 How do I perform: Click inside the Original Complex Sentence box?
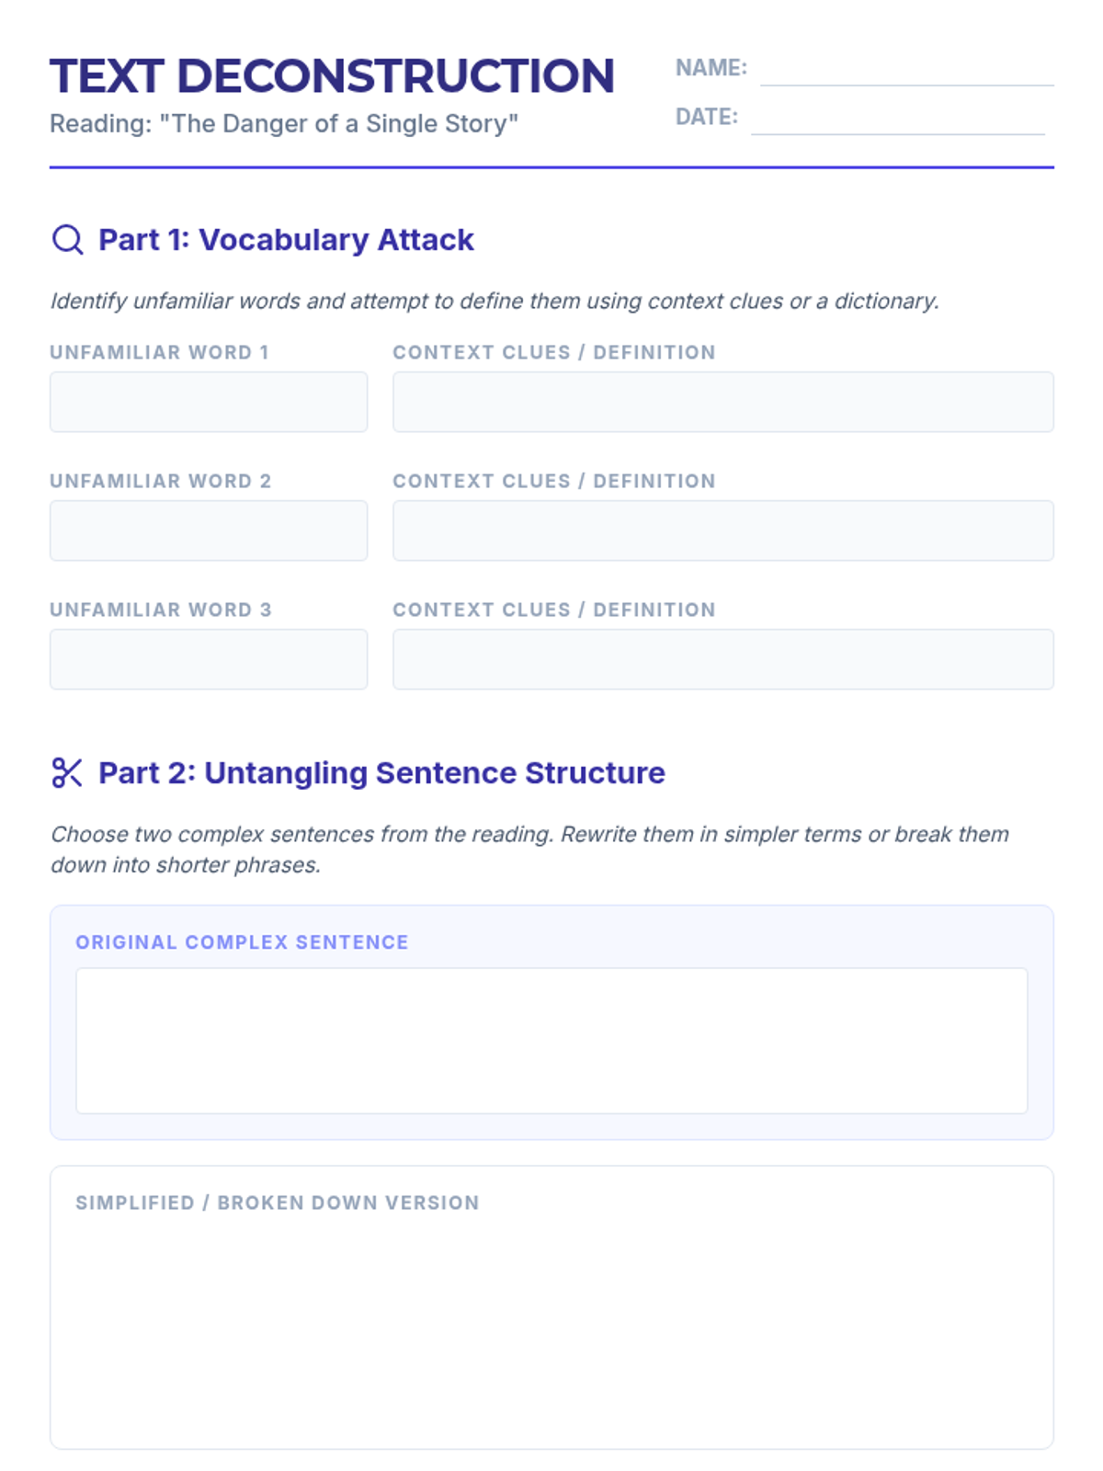(x=551, y=1041)
